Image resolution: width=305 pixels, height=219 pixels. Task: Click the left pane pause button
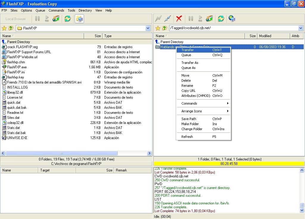tap(37, 19)
